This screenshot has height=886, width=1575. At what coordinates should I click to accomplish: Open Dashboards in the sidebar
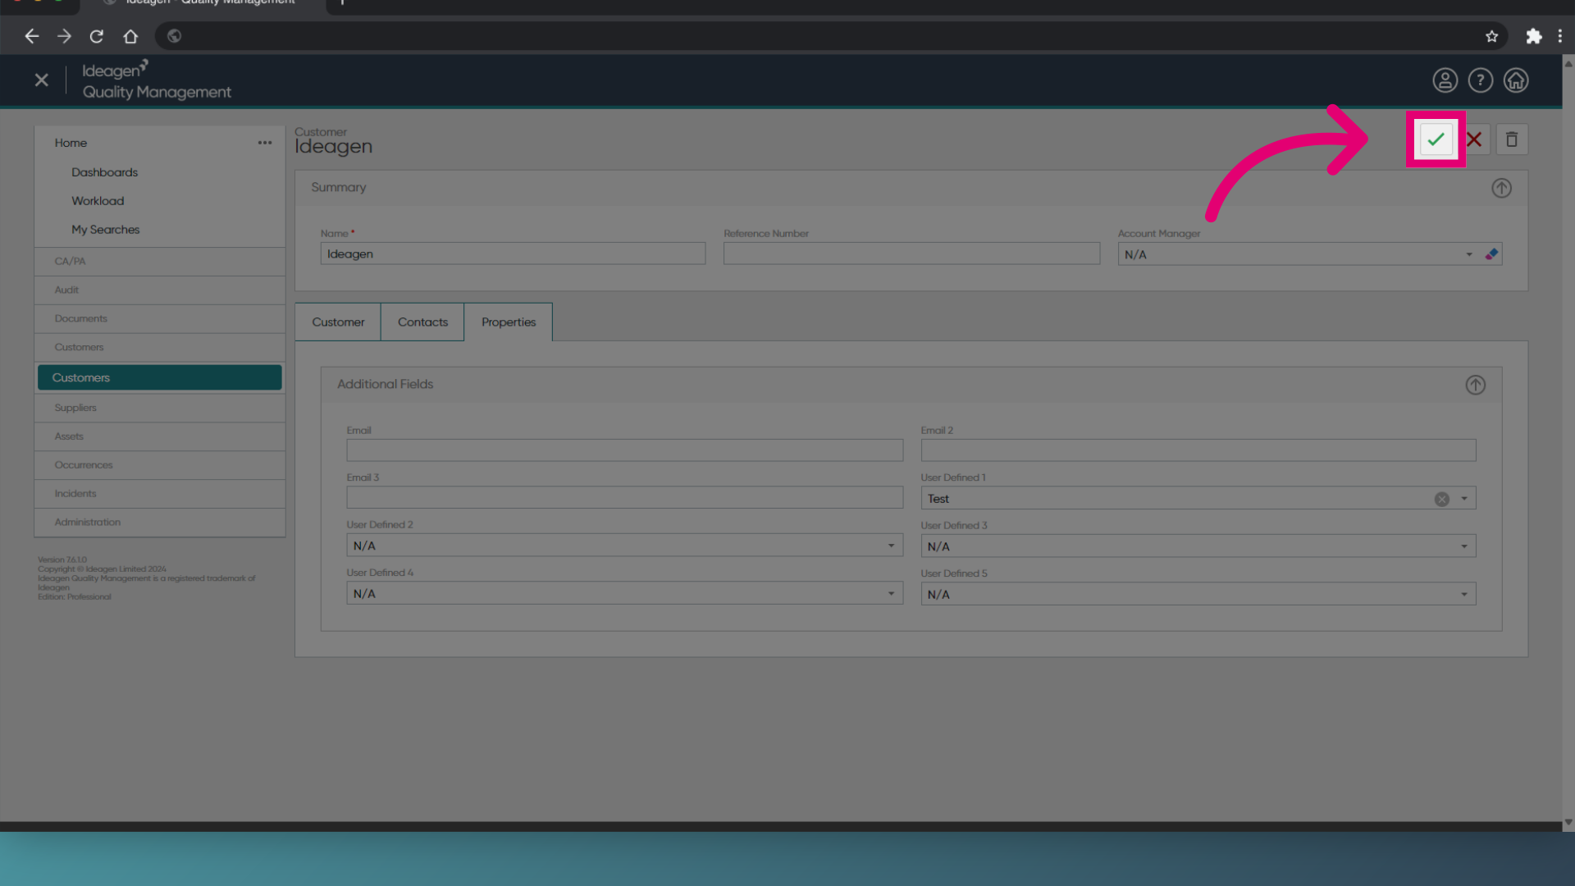(104, 172)
